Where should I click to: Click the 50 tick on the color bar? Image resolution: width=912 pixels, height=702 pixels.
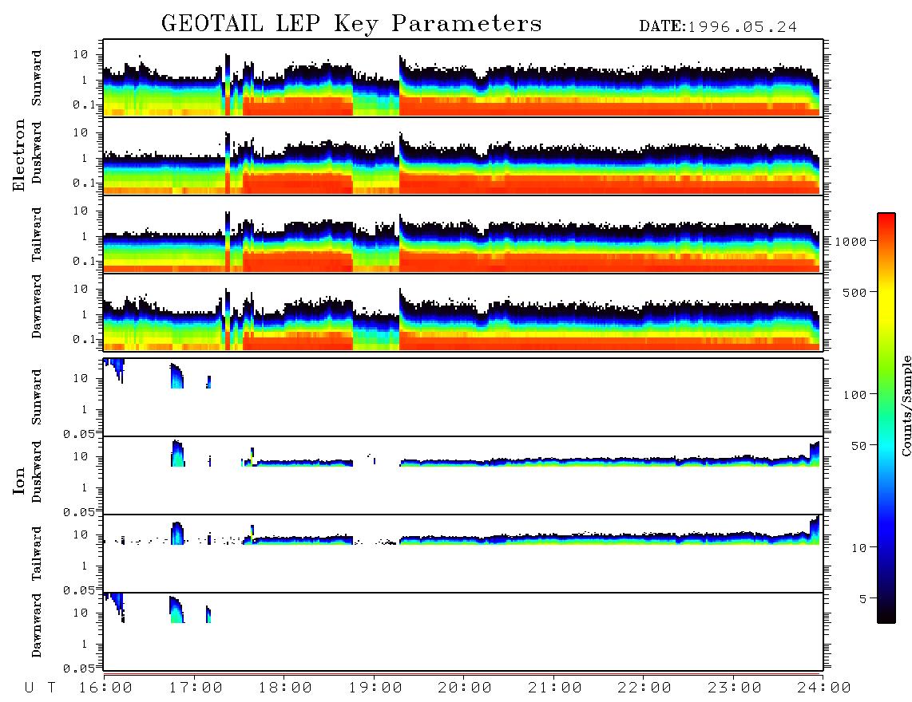coord(858,446)
